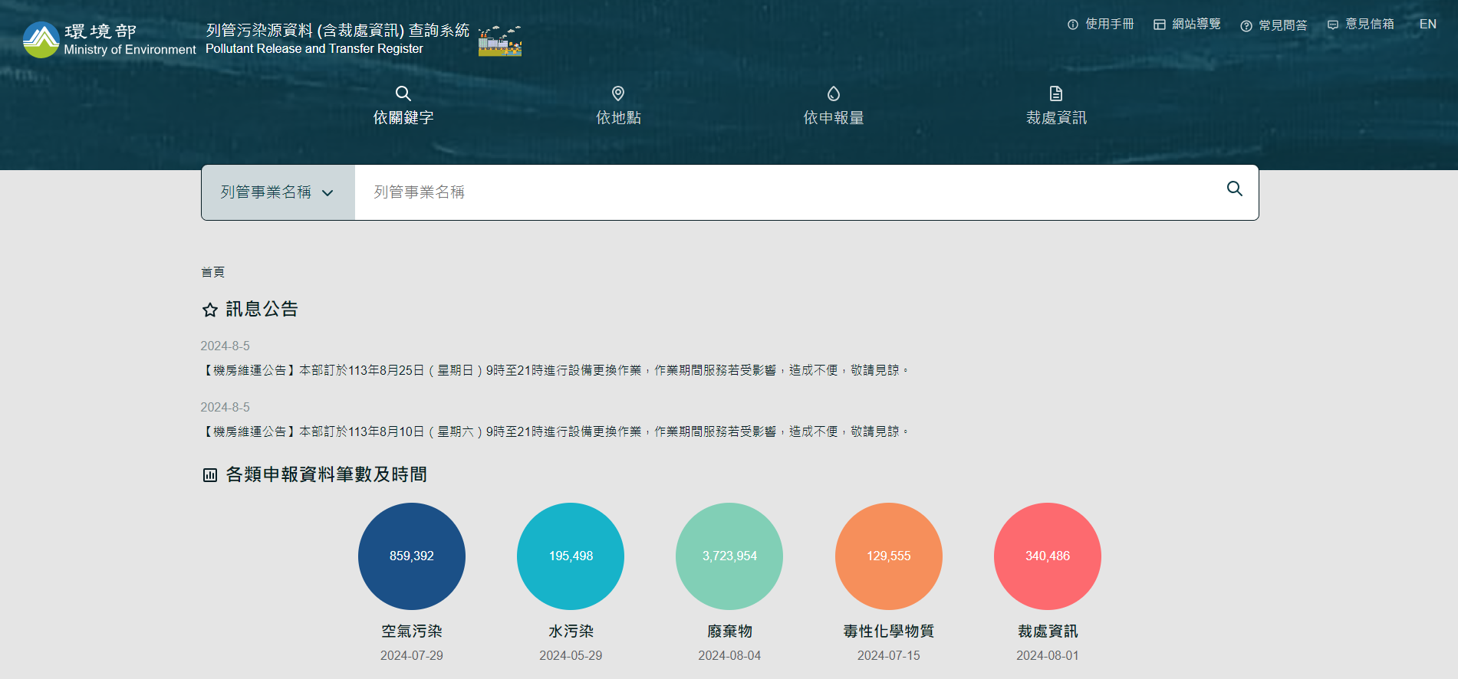Click the 依地點 map pin icon

point(618,93)
